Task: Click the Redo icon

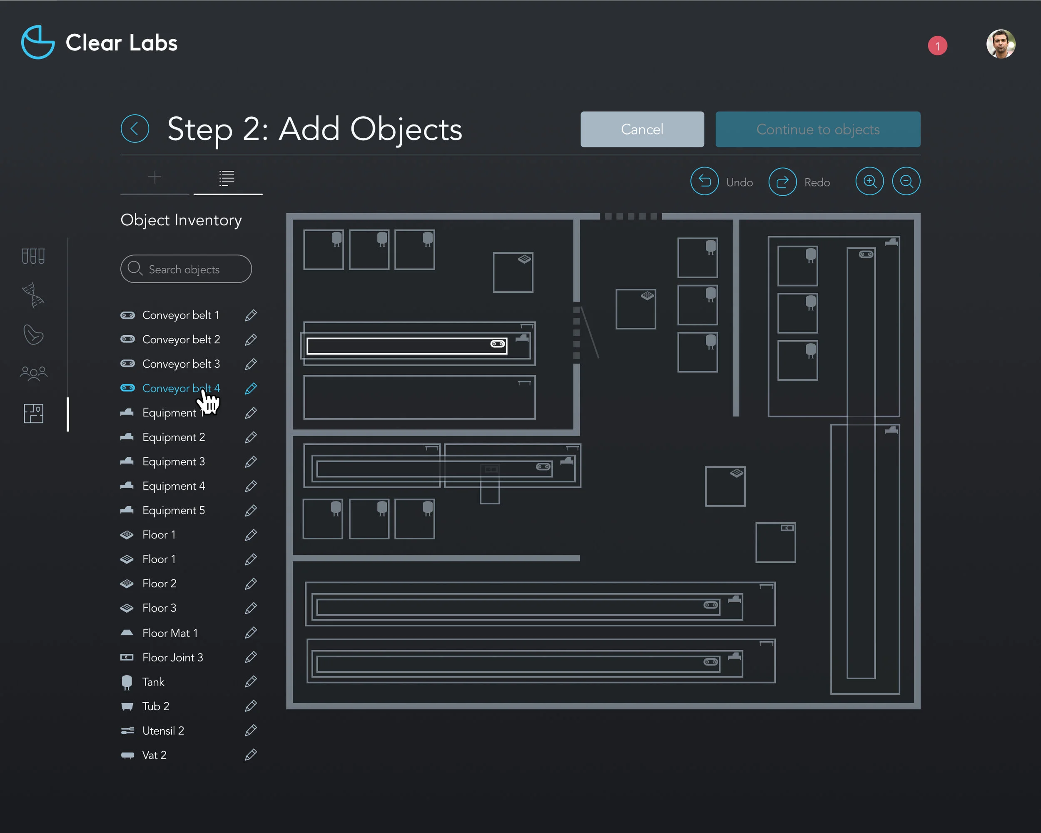Action: 782,182
